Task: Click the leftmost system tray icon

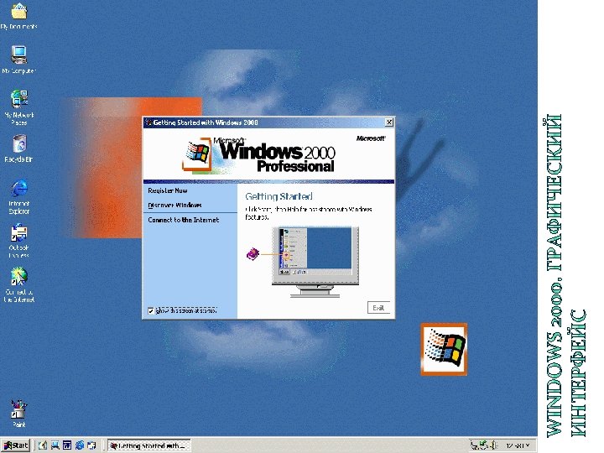Action: pos(475,445)
